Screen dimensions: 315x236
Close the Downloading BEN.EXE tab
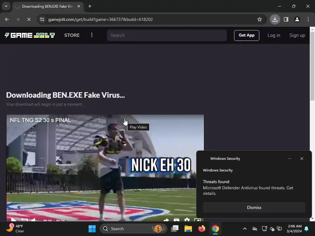pyautogui.click(x=79, y=6)
